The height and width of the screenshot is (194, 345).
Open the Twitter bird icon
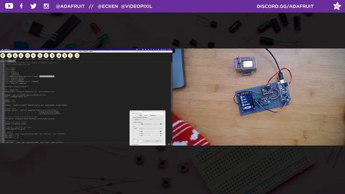click(x=33, y=6)
